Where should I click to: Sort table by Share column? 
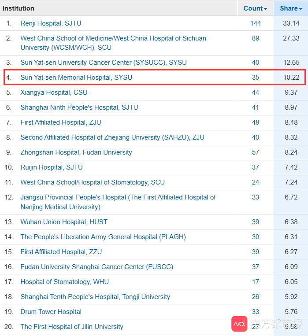point(291,8)
